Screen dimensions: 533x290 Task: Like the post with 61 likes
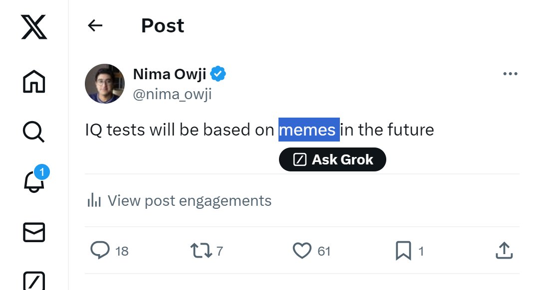coord(302,251)
